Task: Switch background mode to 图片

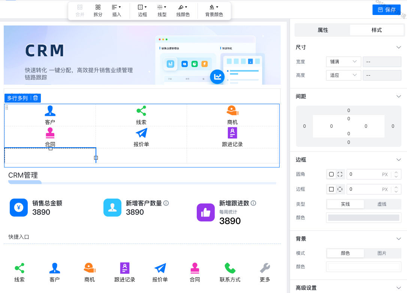Action: 382,253
